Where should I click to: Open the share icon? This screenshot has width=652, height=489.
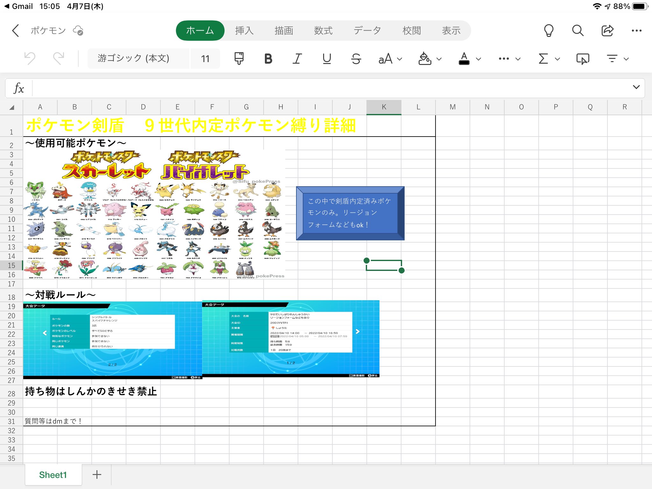coord(607,31)
